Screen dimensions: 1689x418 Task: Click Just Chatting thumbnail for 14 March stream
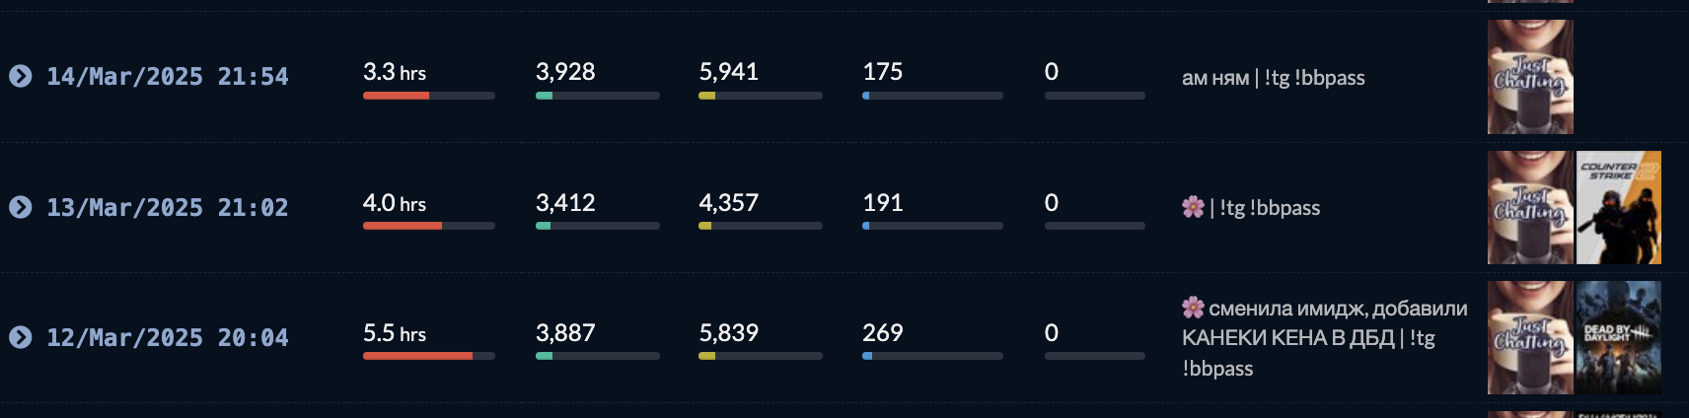[x=1530, y=77]
